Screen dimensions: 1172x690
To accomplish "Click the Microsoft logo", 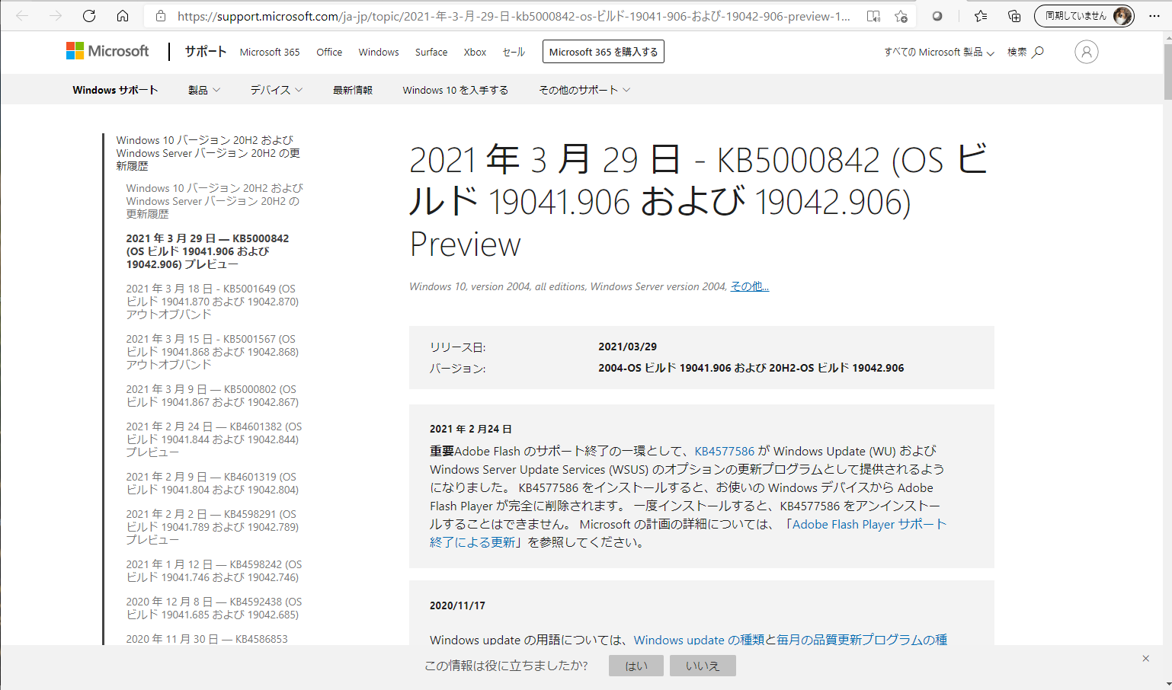I will [x=107, y=51].
